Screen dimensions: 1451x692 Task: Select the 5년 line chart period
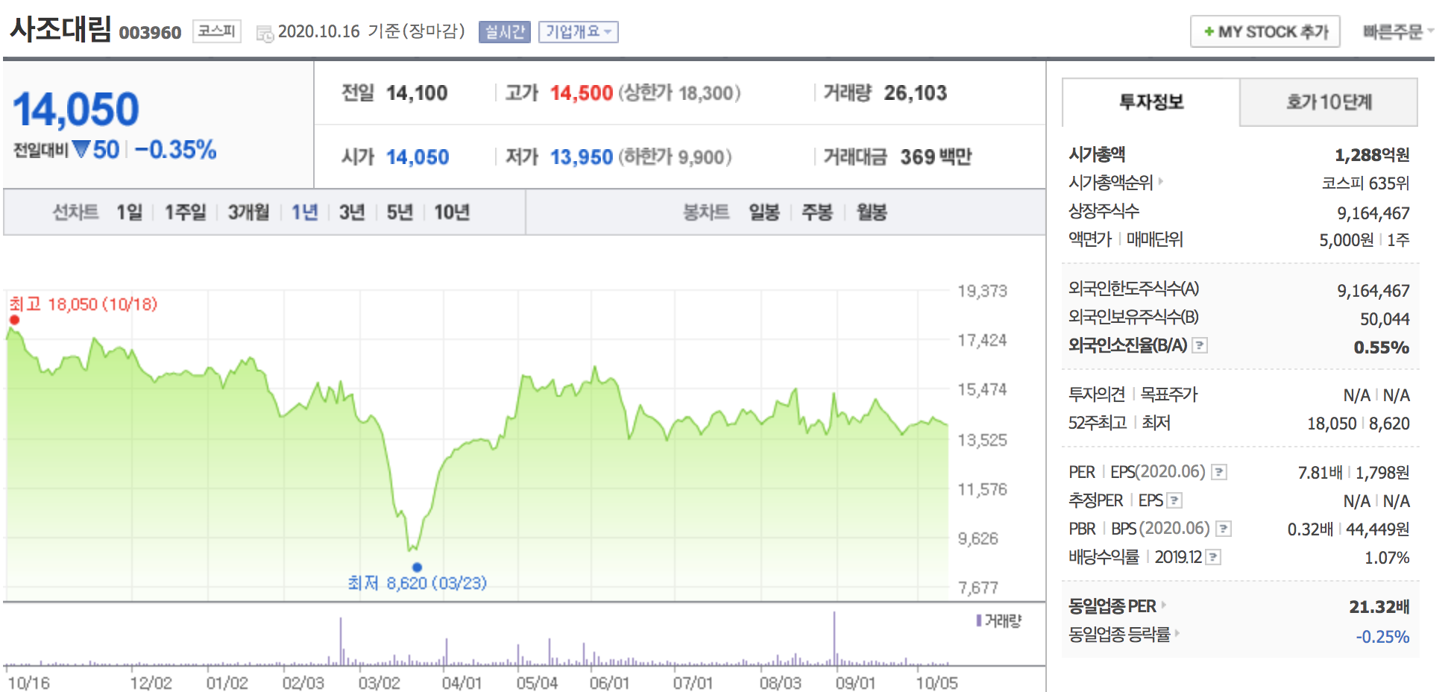[x=400, y=213]
